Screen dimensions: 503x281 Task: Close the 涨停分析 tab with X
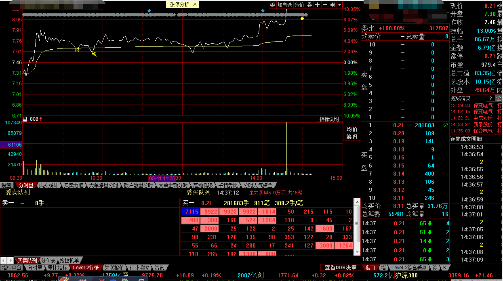195,4
